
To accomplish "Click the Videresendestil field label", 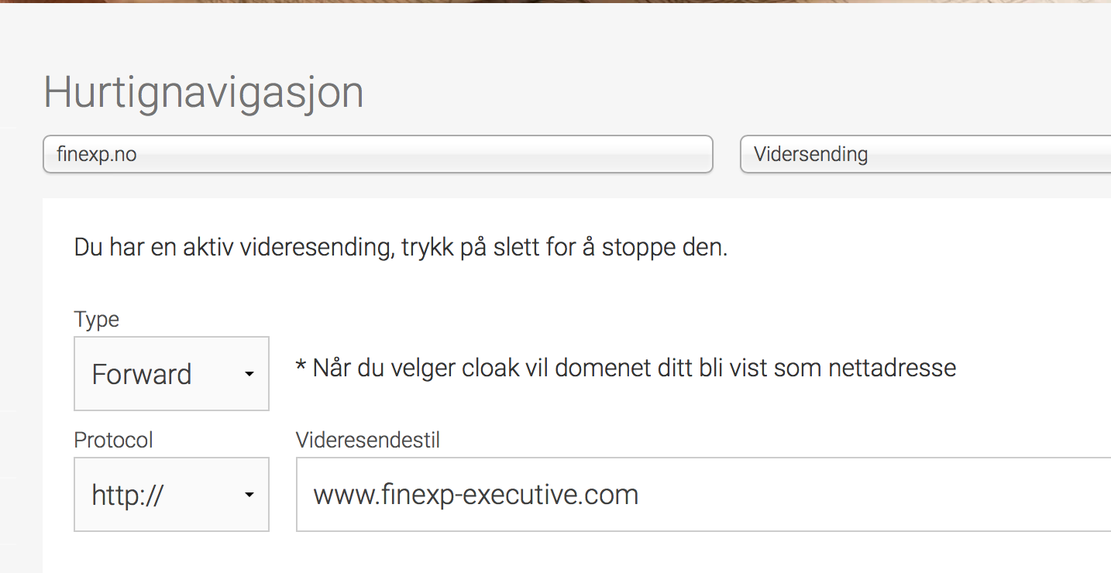I will pos(368,441).
